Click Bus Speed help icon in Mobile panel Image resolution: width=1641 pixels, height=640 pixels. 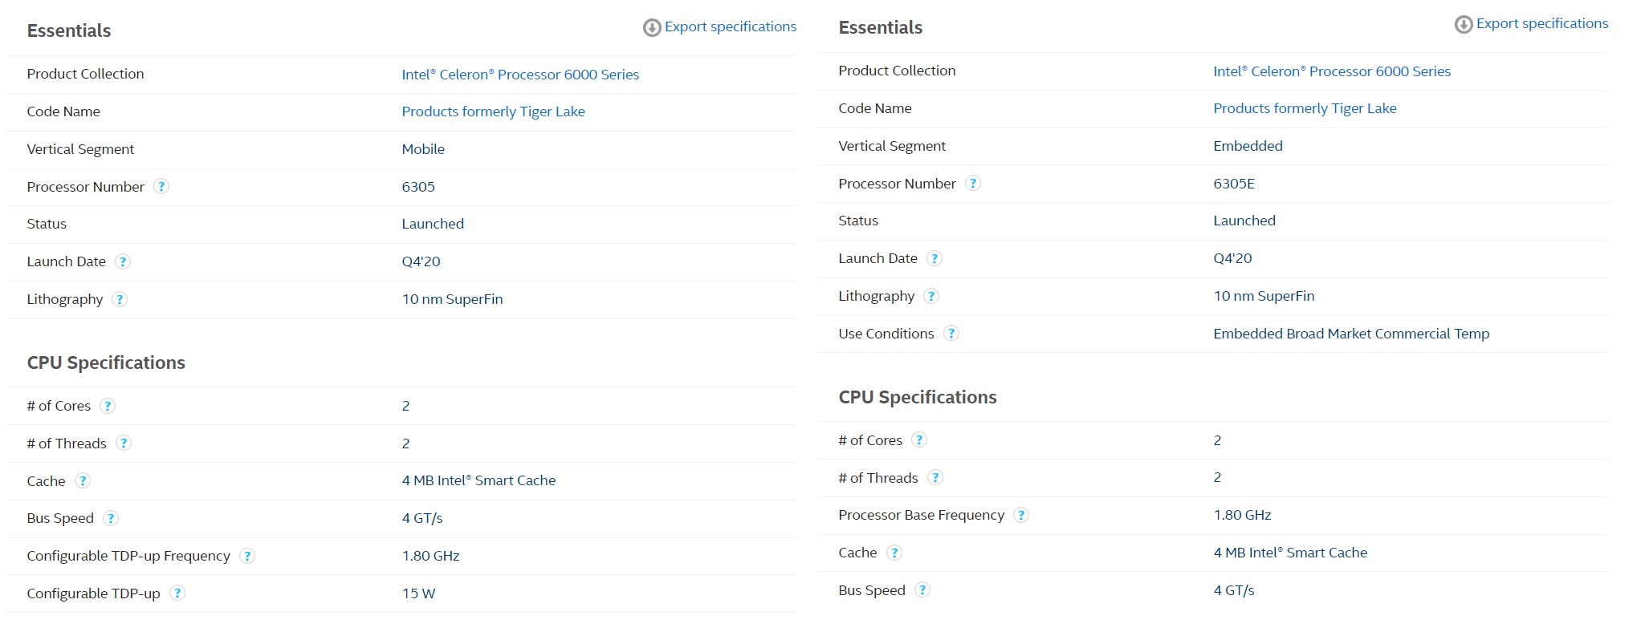coord(111,518)
